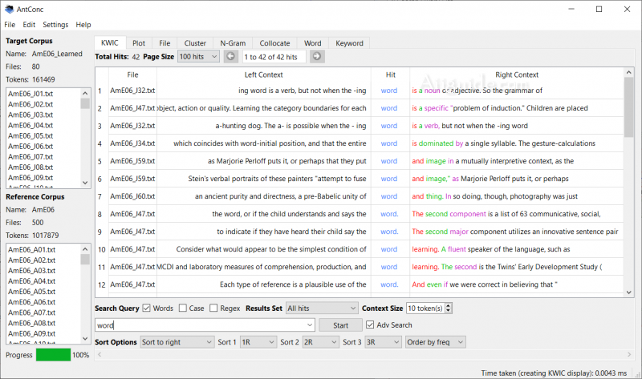Open the Sort 2 2R dropdown
The image size is (642, 379).
(x=320, y=342)
